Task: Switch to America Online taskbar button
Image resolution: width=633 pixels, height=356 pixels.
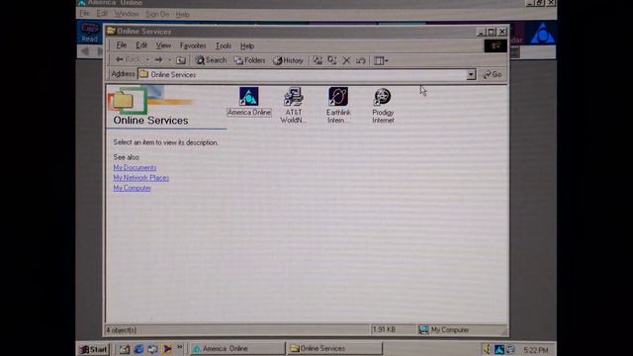Action: tap(237, 349)
